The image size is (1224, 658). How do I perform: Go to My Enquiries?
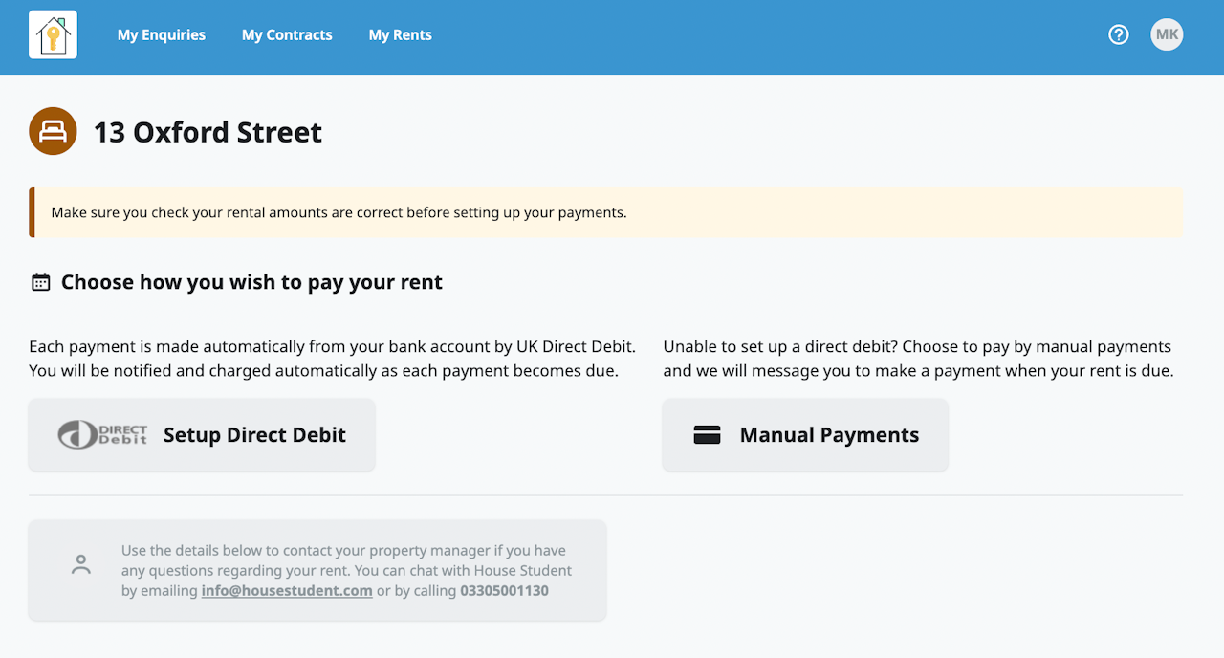(162, 35)
